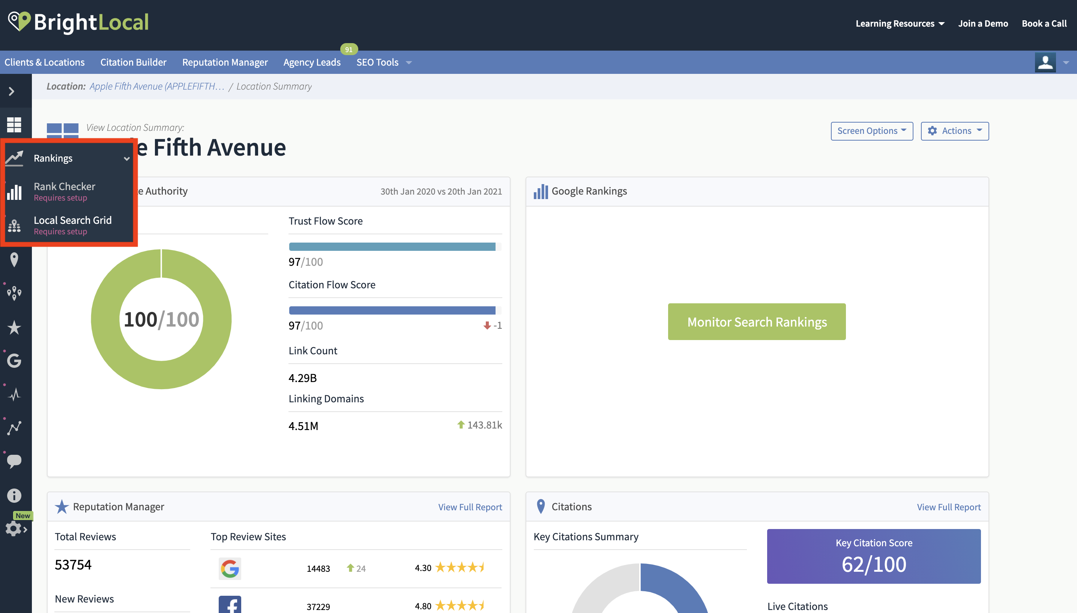Viewport: 1077px width, 613px height.
Task: Click Book a Call link
Action: coord(1044,24)
